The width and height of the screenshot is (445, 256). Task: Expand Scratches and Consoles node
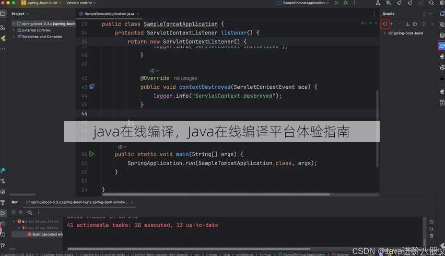point(14,37)
